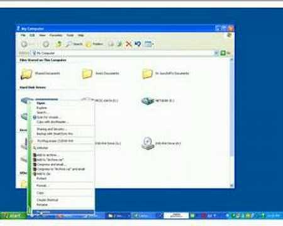Click the blue Undo toolbar icon
The image size is (283, 226).
(x=138, y=44)
